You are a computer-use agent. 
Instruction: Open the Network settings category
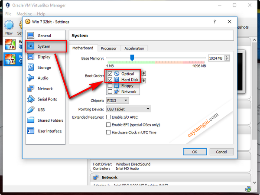[x=45, y=88]
